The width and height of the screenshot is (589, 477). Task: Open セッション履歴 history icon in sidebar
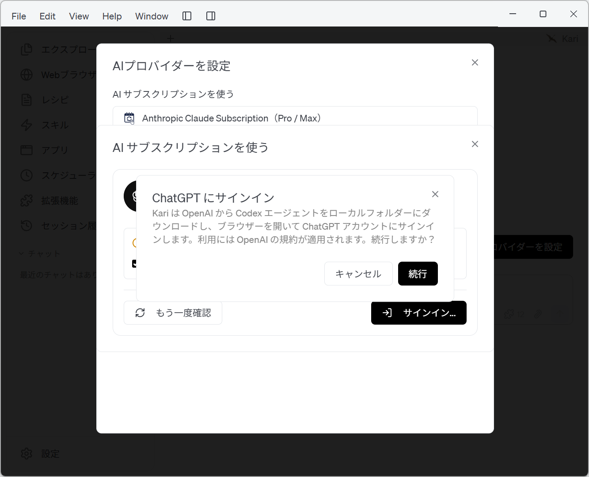pos(27,226)
